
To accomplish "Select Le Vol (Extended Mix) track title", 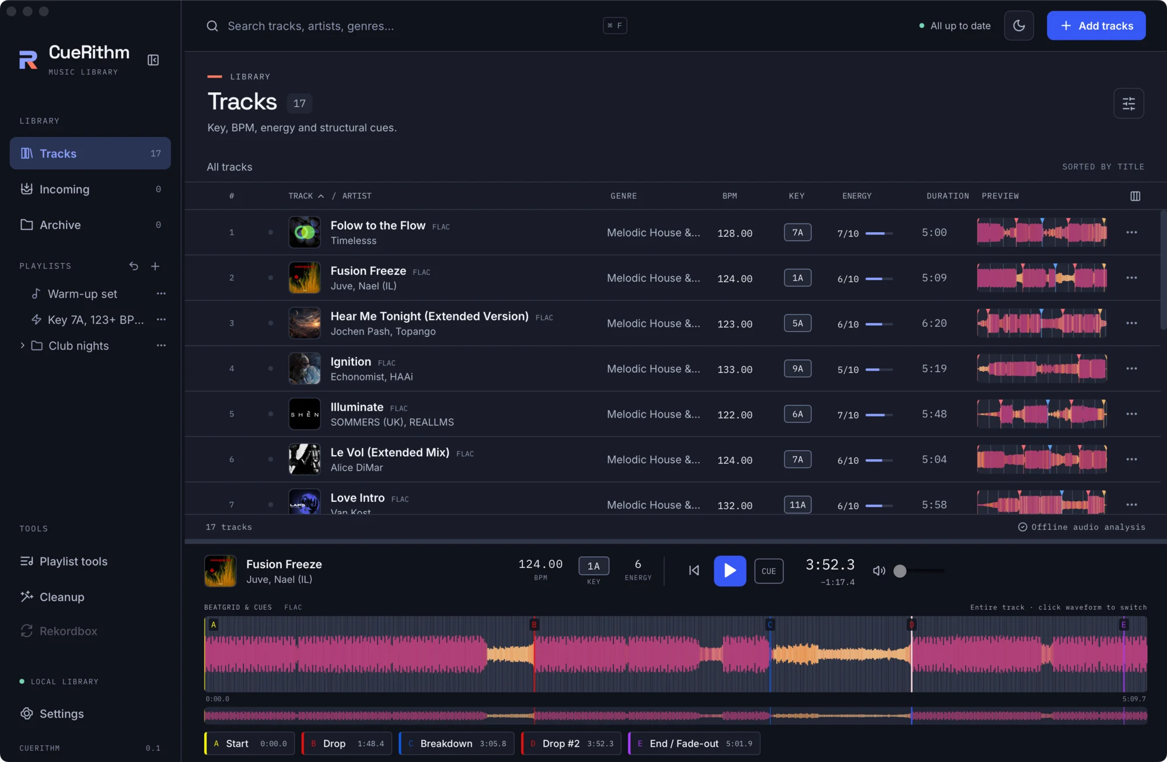I will 390,452.
